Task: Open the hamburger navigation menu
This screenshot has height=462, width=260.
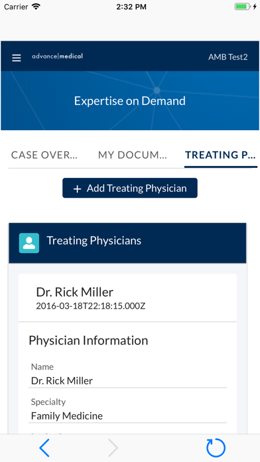Action: coord(17,58)
